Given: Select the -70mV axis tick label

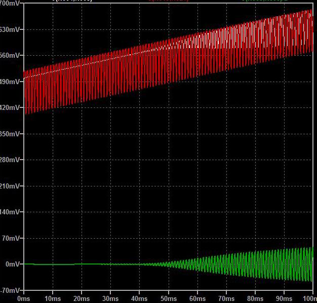Looking at the screenshot, I should tap(10, 290).
